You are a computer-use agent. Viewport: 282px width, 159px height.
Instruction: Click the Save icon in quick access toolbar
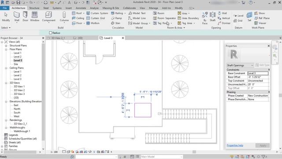pos(19,3)
